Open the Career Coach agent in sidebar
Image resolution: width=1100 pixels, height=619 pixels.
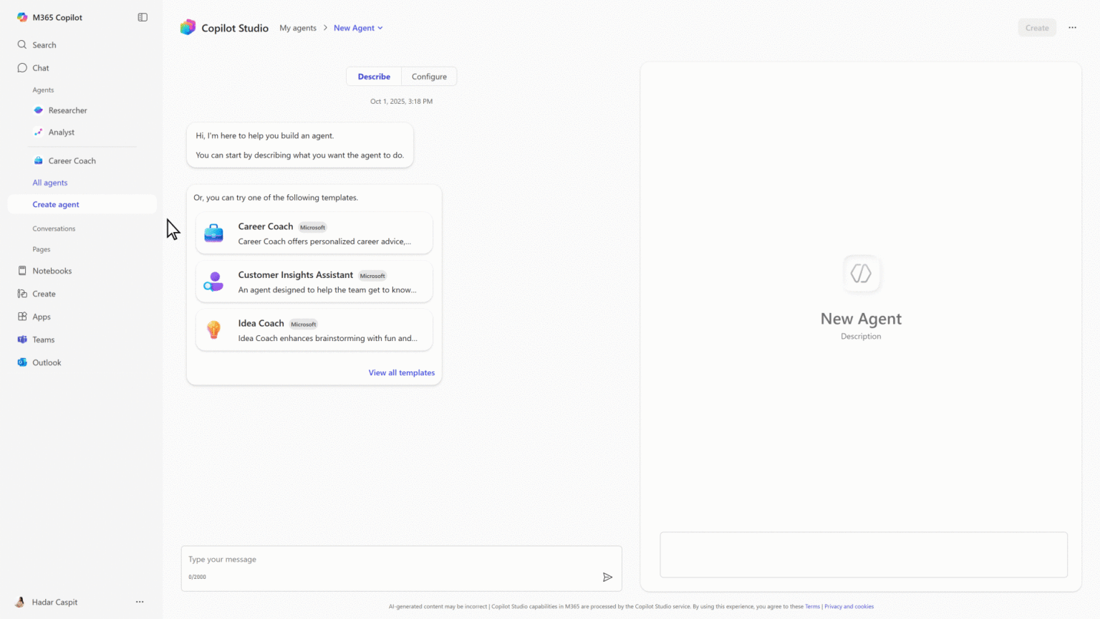(72, 160)
